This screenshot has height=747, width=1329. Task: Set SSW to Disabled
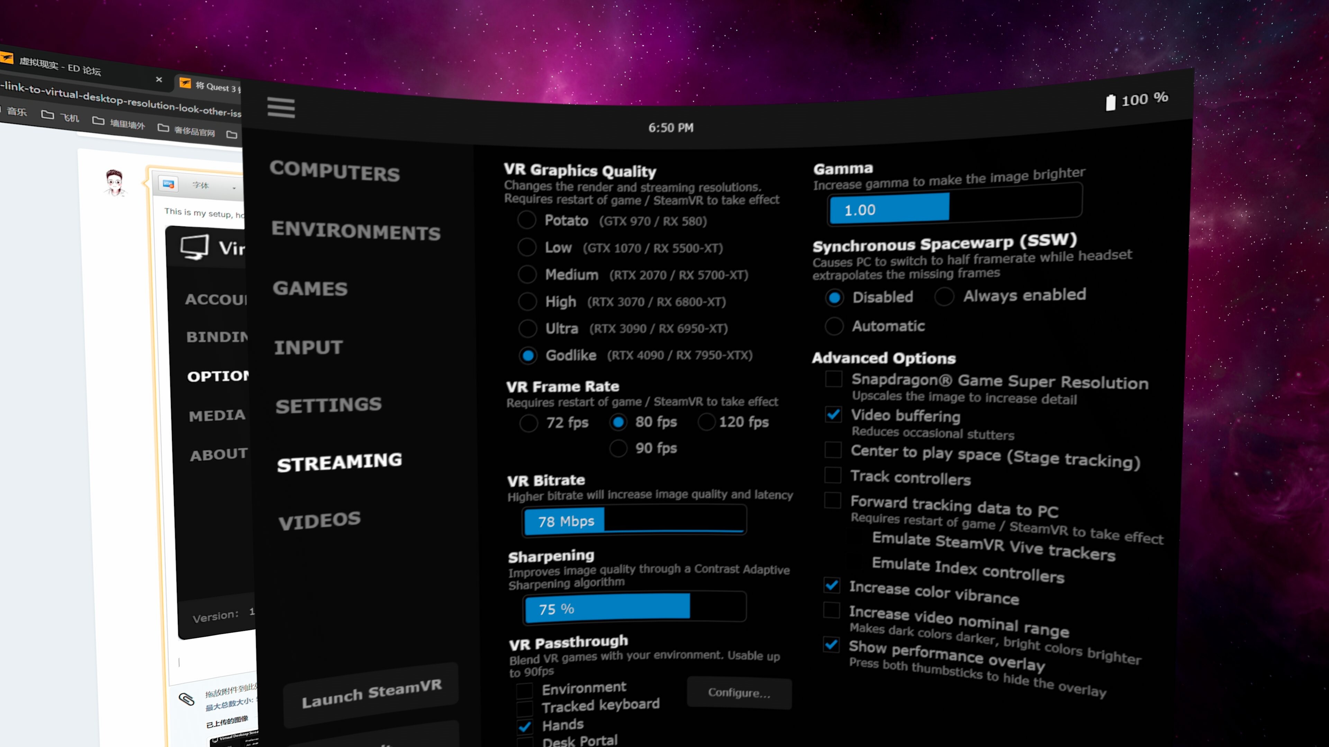coord(834,297)
